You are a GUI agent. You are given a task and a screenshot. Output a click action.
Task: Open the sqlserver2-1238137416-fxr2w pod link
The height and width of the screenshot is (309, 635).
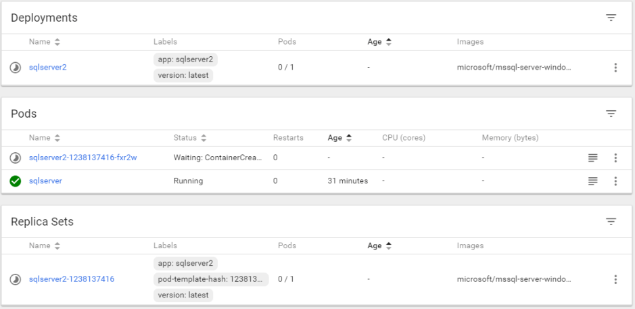point(83,158)
